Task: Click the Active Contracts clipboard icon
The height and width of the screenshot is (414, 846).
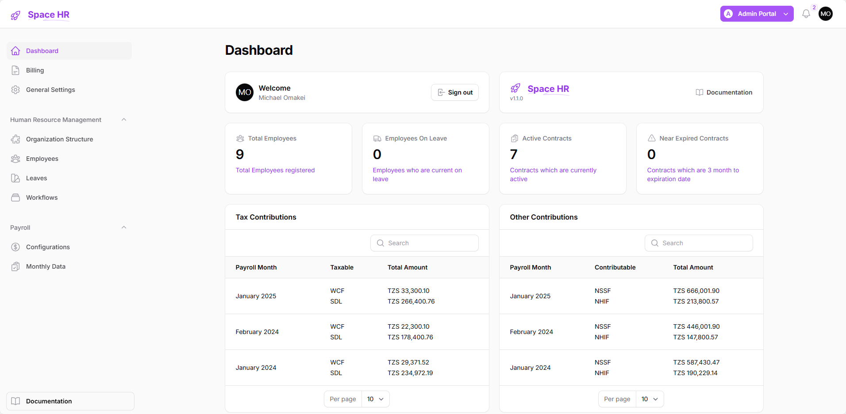Action: 515,138
